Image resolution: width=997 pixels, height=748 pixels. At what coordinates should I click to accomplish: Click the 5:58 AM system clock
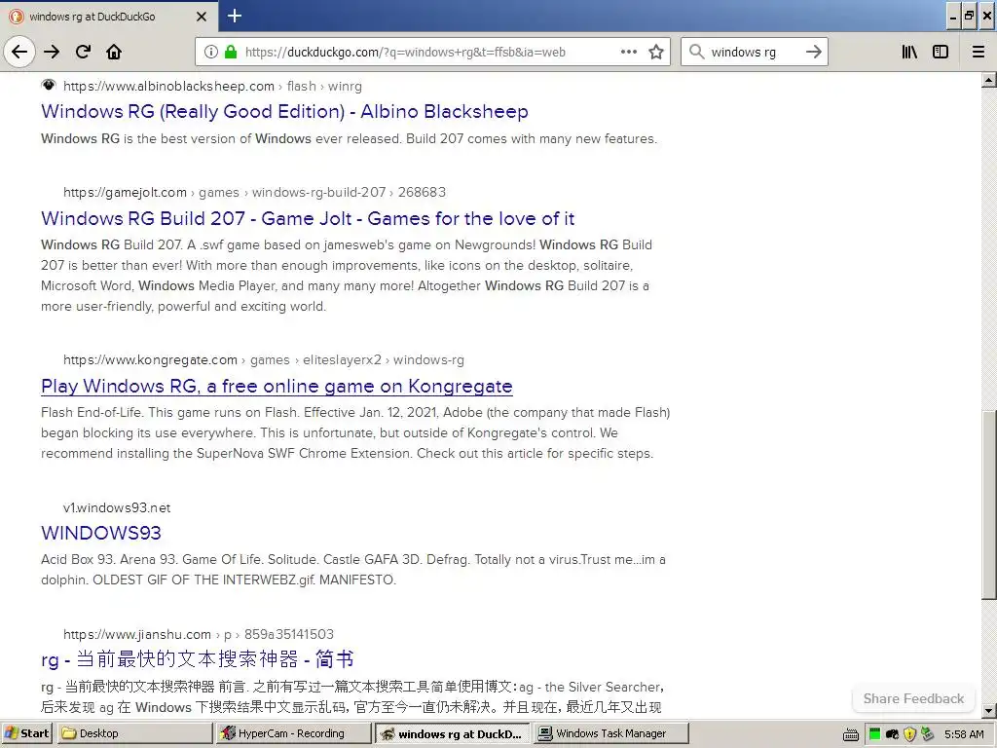(964, 734)
